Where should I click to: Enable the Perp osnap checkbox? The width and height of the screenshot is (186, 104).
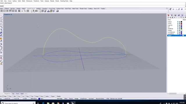(25, 96)
